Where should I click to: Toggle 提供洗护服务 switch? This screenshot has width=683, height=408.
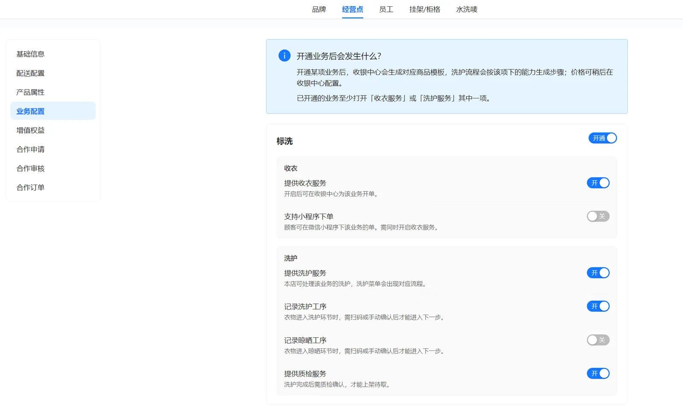(598, 273)
